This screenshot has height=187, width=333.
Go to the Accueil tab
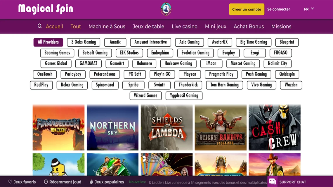(54, 26)
